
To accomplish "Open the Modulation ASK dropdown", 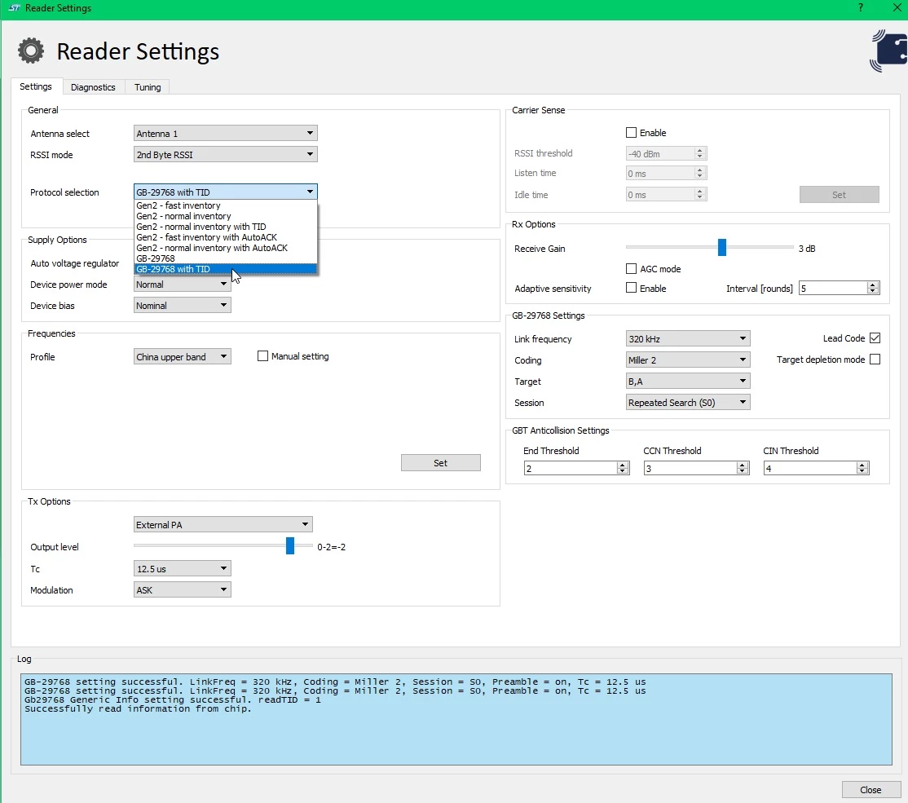I will 182,589.
